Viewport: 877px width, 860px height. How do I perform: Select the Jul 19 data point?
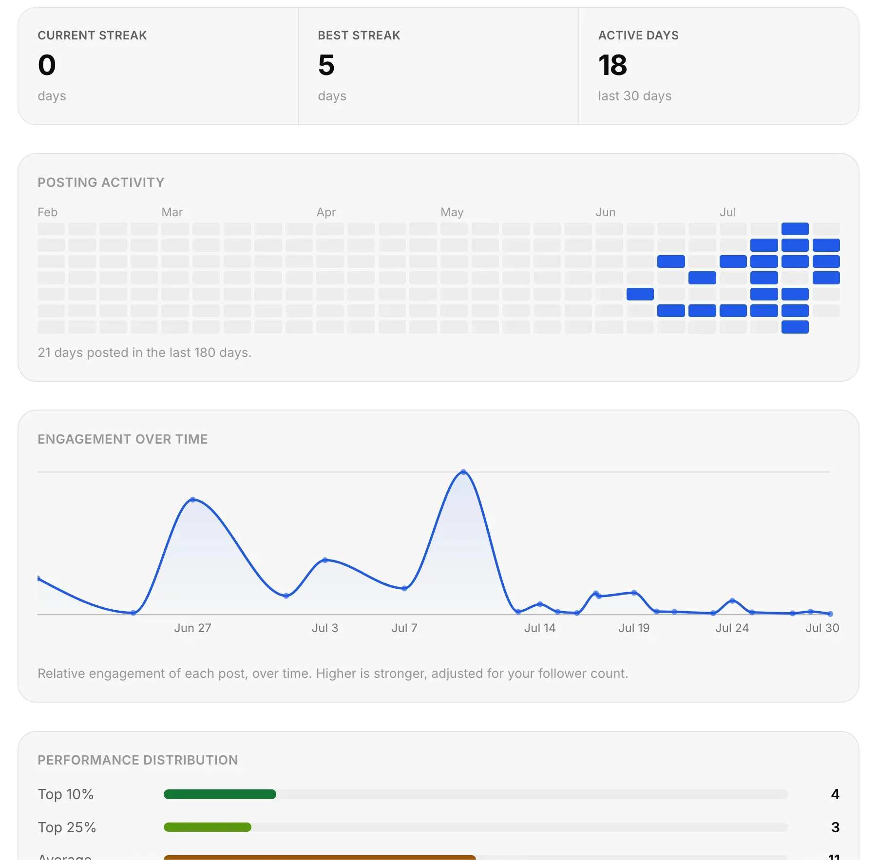coord(634,593)
